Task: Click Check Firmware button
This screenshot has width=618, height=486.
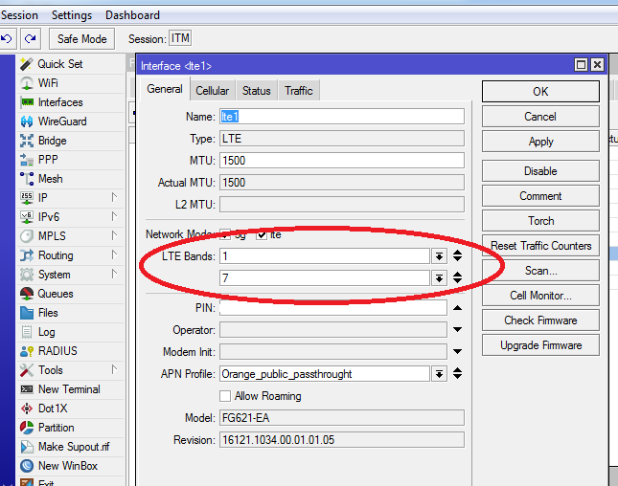Action: coord(540,320)
